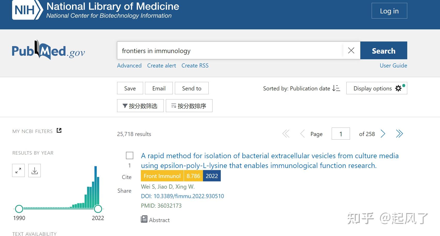Open the Send to dropdown
Viewport: 440px width, 236px height.
pos(192,88)
